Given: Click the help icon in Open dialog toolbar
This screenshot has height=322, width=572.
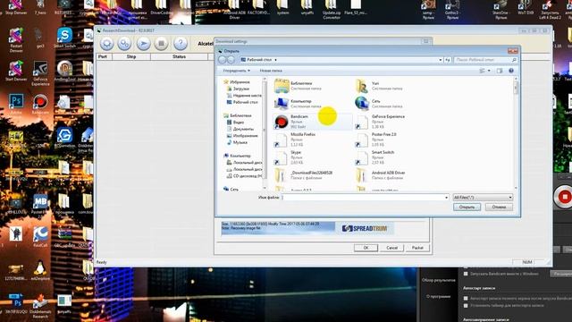Looking at the screenshot, I should 511,71.
